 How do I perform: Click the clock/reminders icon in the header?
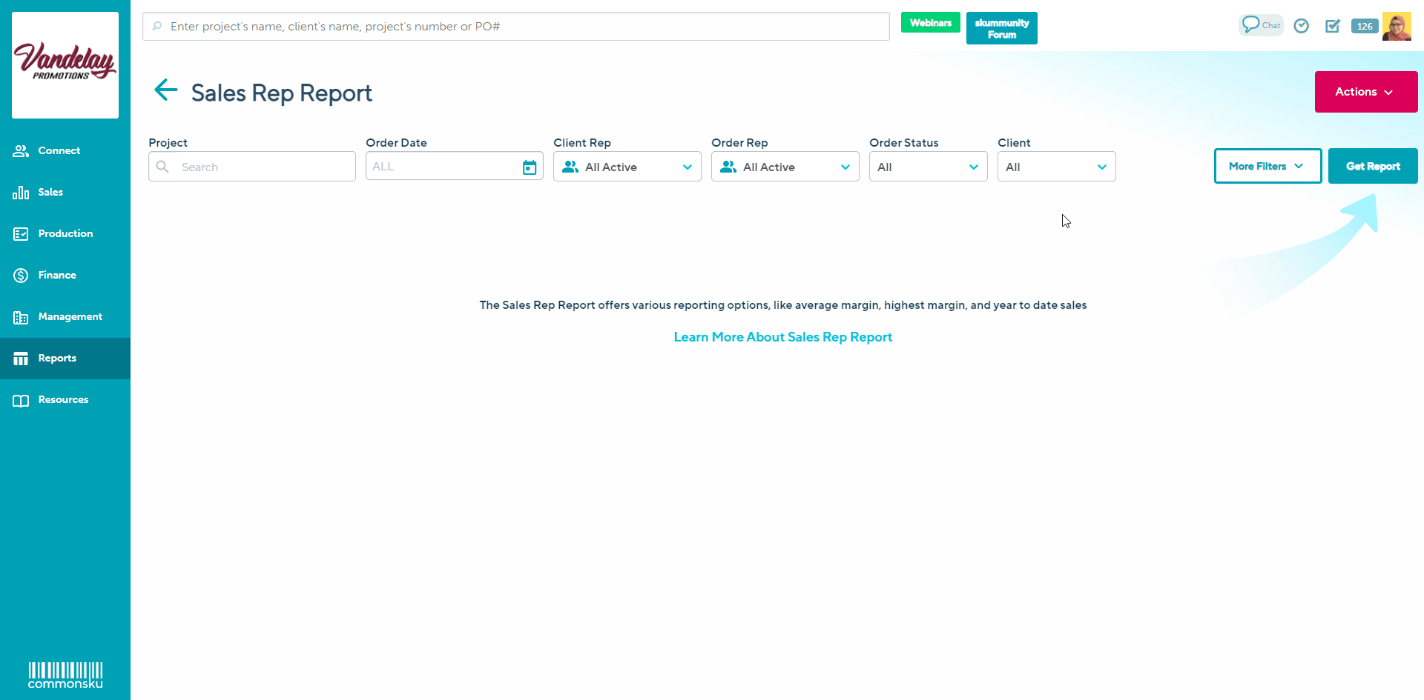pos(1302,25)
